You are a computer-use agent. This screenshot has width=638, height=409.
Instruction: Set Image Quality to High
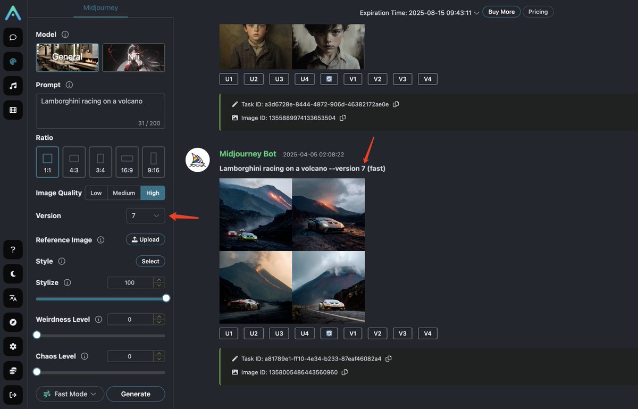(153, 193)
